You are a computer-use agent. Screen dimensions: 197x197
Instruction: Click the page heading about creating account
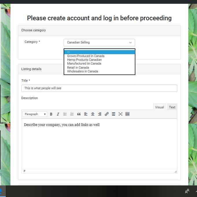click(x=99, y=18)
